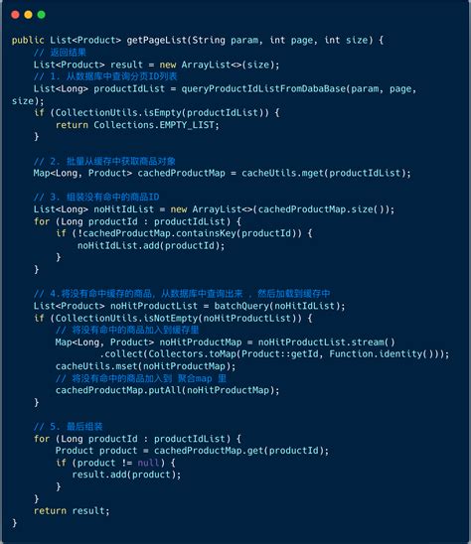Click the yellow minimize dot
Viewport: 471px width, 544px height.
click(28, 15)
